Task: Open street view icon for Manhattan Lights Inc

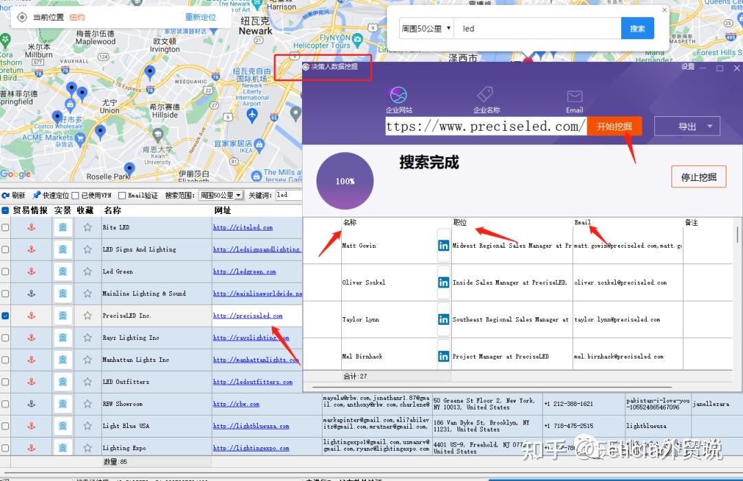Action: pos(63,360)
